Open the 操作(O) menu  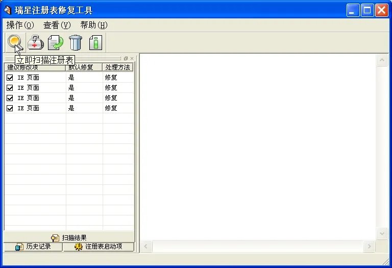[20, 25]
